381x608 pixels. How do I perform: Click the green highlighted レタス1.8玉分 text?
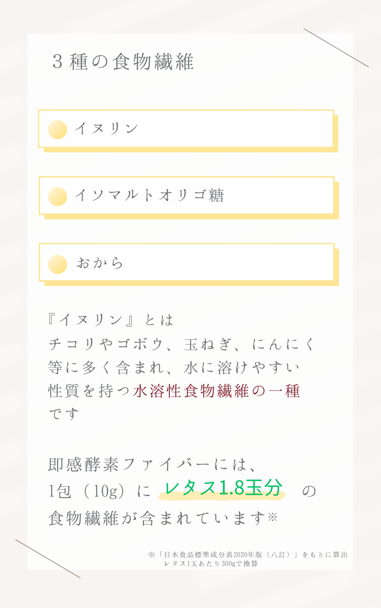[x=222, y=488]
